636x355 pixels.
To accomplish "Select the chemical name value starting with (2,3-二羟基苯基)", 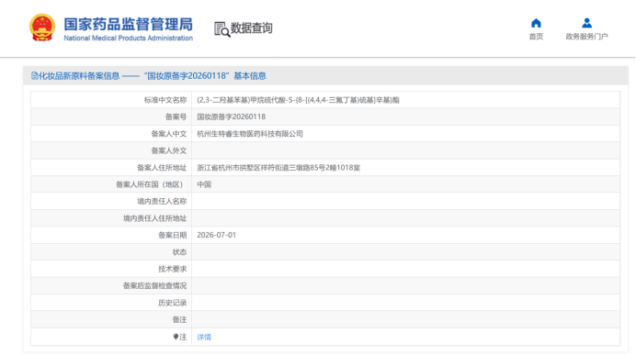I will [x=298, y=100].
